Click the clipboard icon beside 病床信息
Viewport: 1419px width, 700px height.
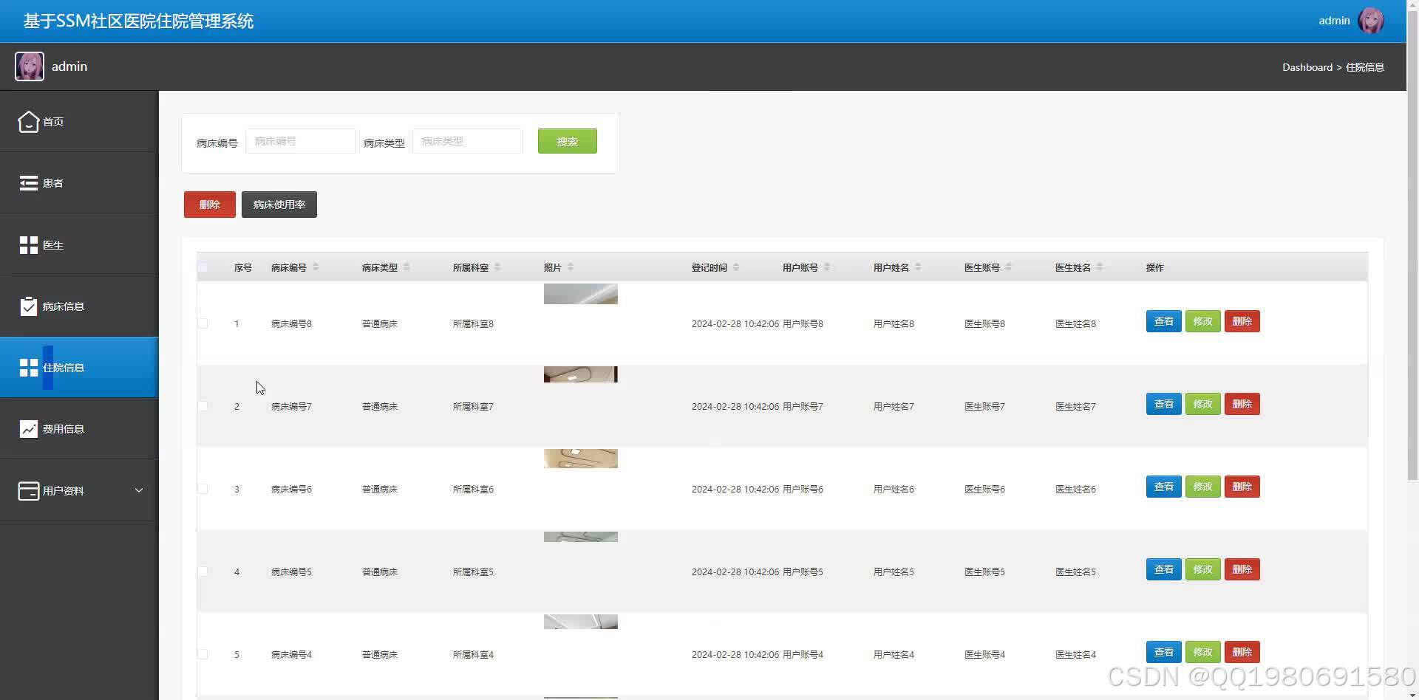(28, 306)
